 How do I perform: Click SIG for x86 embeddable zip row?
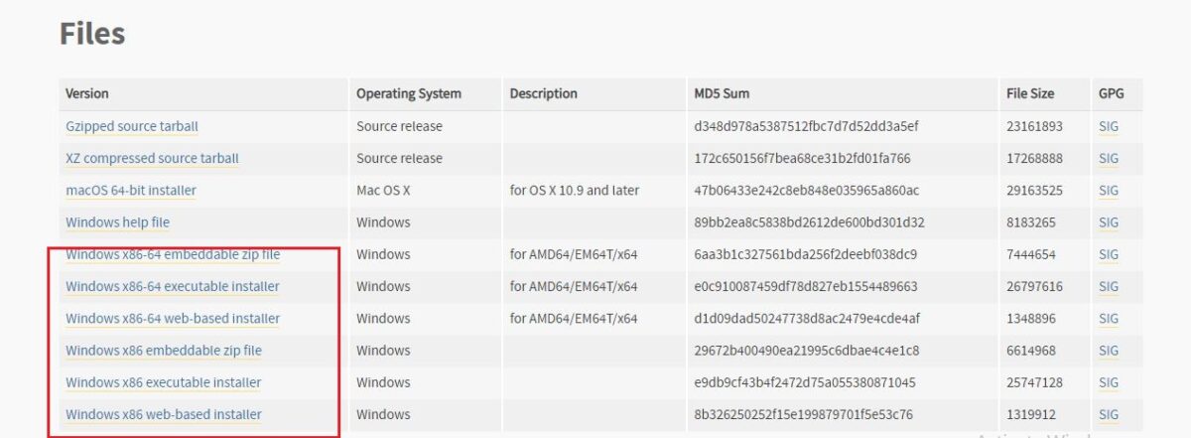[1109, 351]
